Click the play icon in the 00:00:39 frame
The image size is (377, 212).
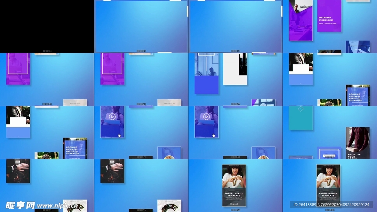click(x=112, y=117)
